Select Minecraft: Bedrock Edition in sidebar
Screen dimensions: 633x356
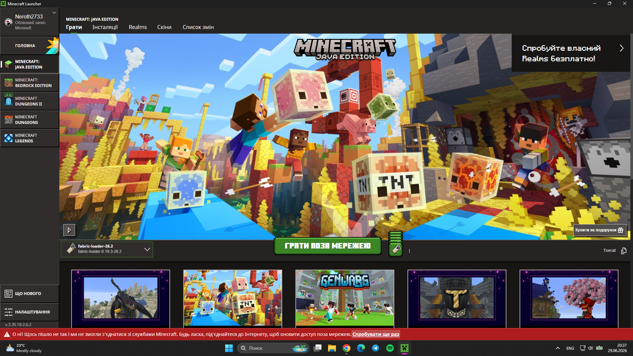coord(30,82)
